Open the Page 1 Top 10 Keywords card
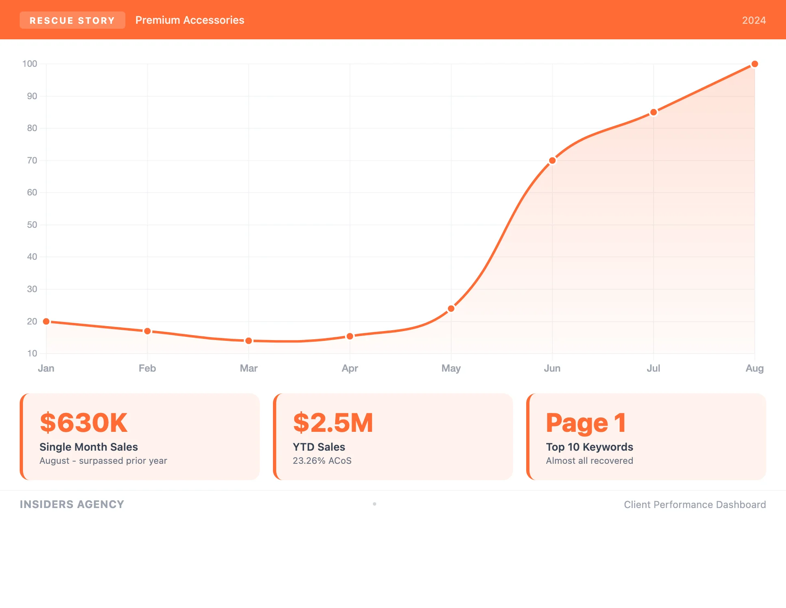Viewport: 786px width, 608px height. [646, 437]
